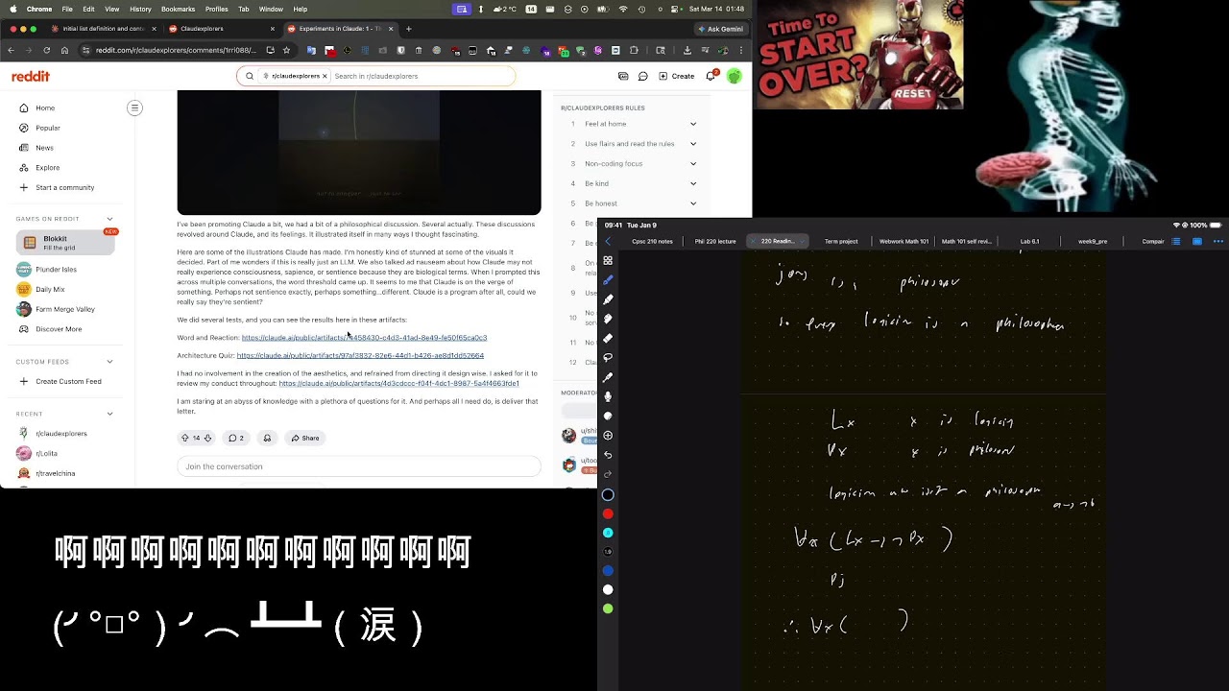Click Create Custom Feed

point(66,381)
